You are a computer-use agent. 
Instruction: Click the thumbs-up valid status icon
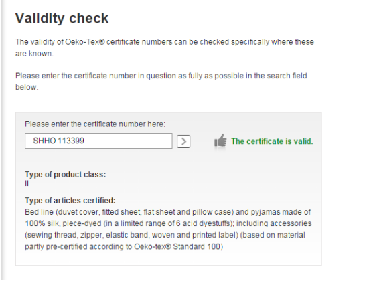(x=220, y=142)
